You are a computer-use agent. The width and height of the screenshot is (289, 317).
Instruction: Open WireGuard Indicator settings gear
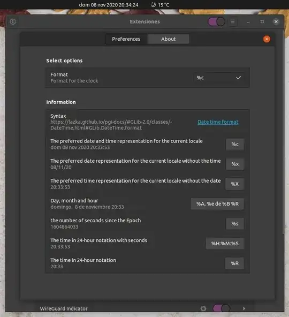(203, 308)
